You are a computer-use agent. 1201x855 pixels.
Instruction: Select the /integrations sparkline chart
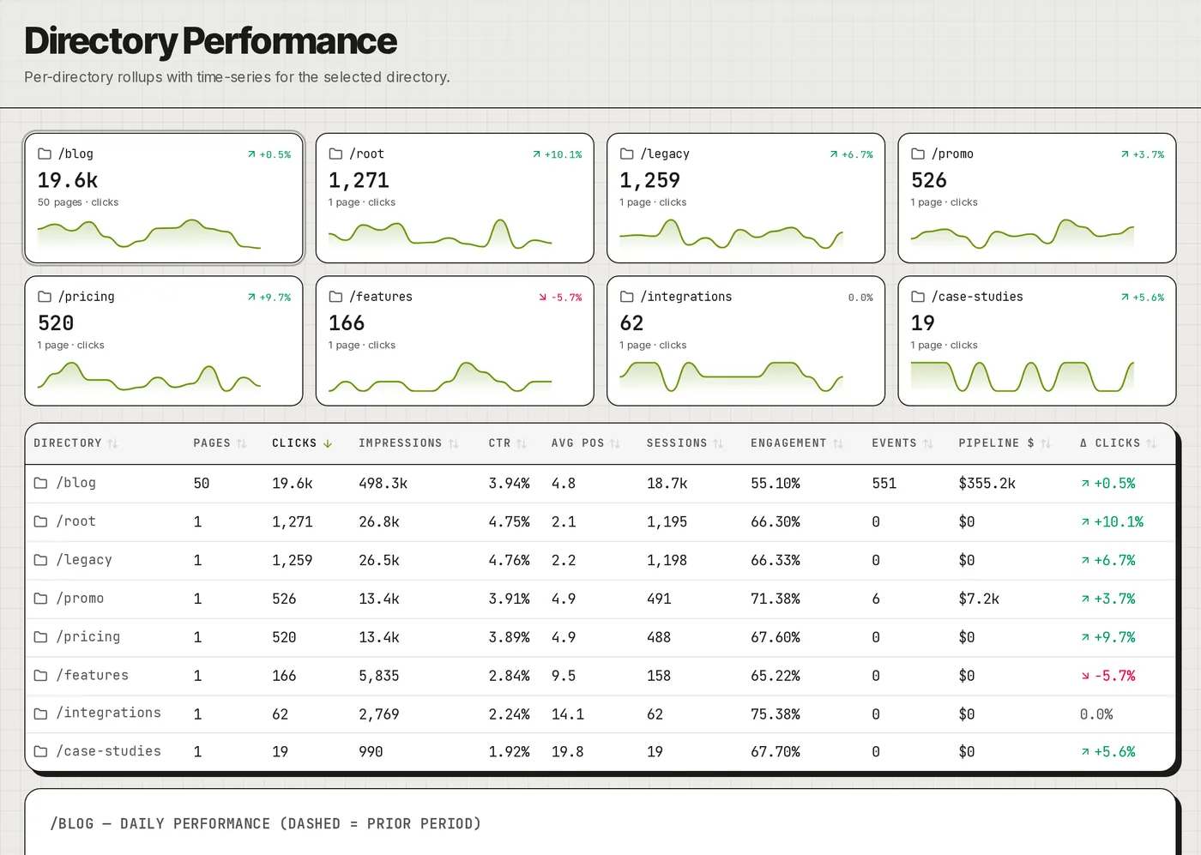(x=732, y=376)
